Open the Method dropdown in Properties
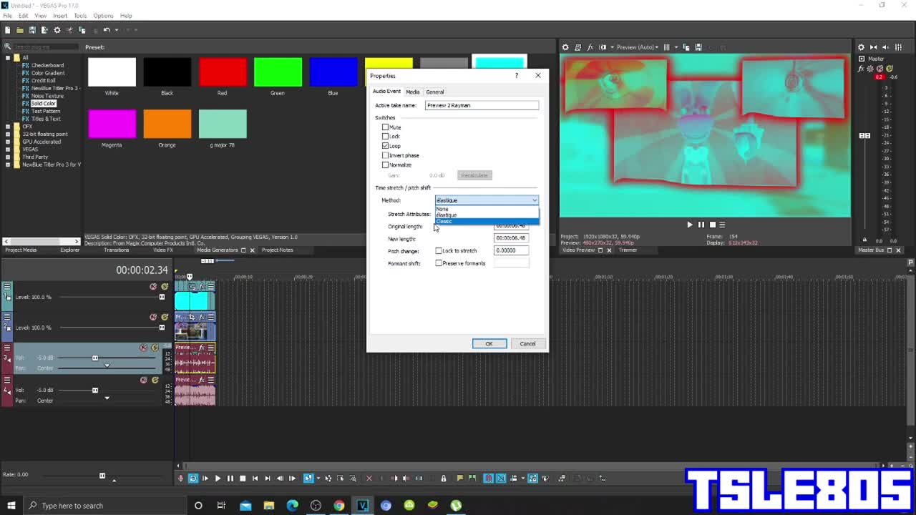Viewport: 916px width, 515px height. (x=487, y=200)
